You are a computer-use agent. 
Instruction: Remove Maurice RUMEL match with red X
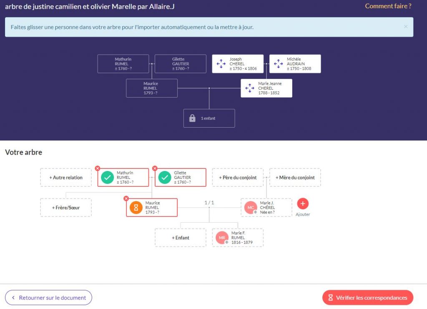click(126, 198)
